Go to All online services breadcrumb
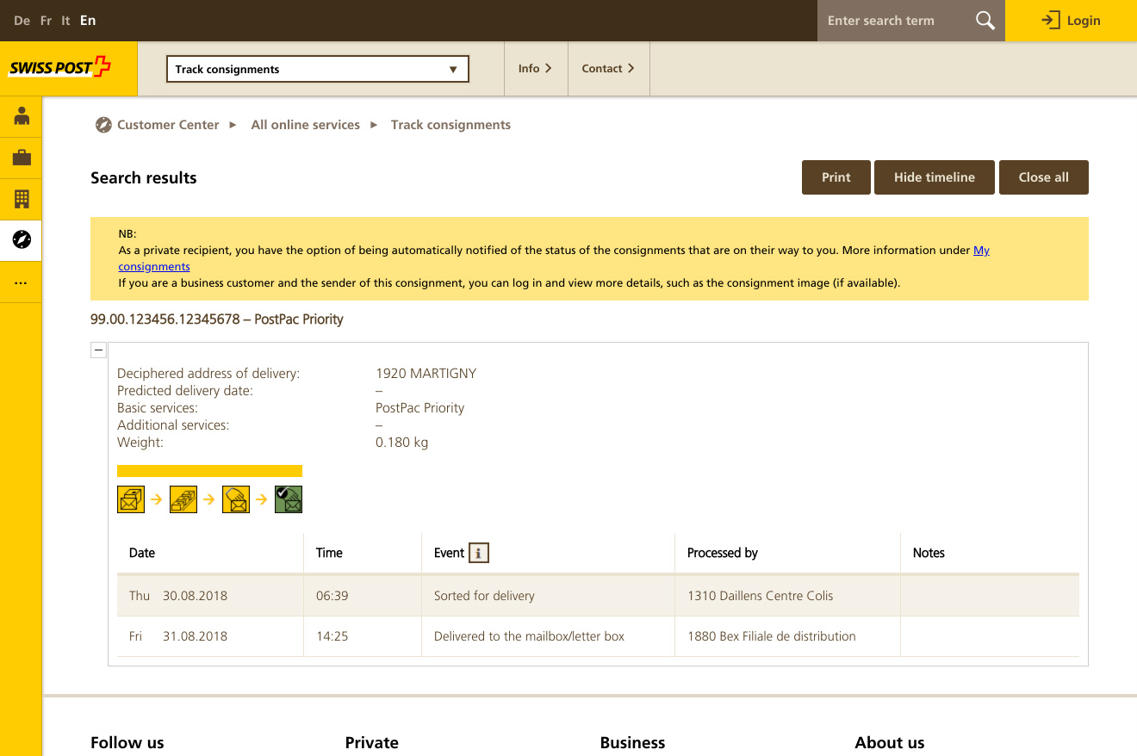1137x756 pixels. 305,125
